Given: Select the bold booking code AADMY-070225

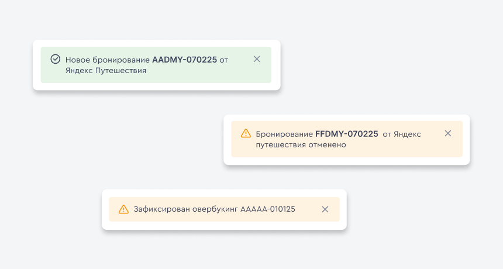Looking at the screenshot, I should [184, 60].
